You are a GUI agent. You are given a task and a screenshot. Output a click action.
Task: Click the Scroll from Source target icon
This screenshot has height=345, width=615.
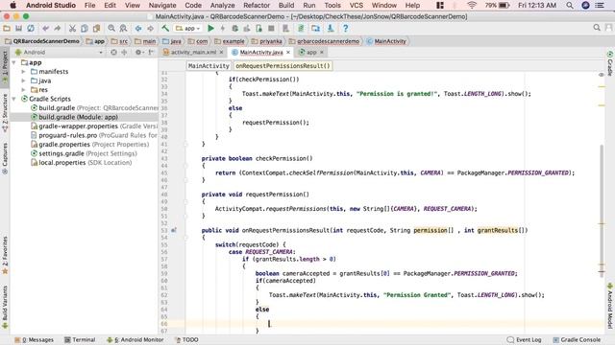point(113,52)
